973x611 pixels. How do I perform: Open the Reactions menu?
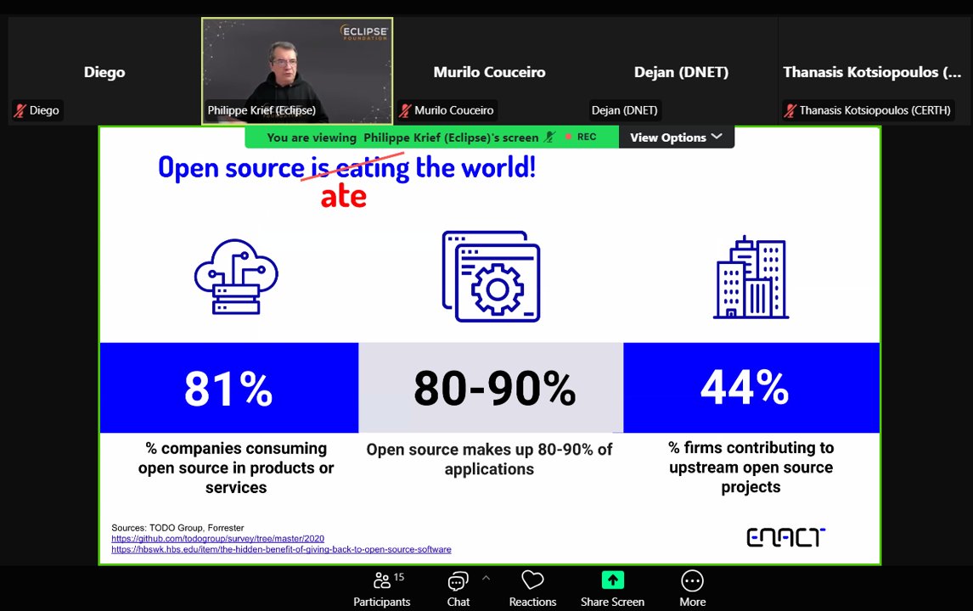click(531, 588)
